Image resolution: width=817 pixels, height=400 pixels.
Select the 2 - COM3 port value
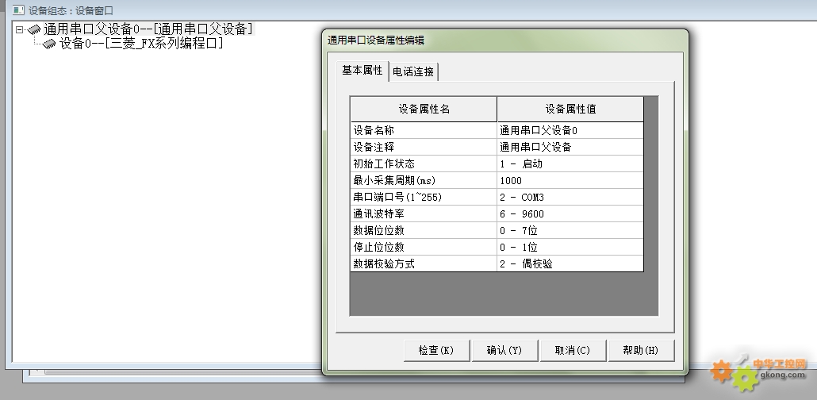[x=570, y=197]
